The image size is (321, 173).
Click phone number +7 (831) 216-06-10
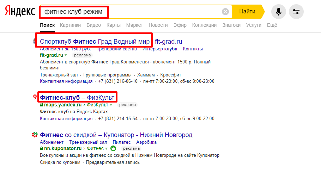click(x=118, y=81)
